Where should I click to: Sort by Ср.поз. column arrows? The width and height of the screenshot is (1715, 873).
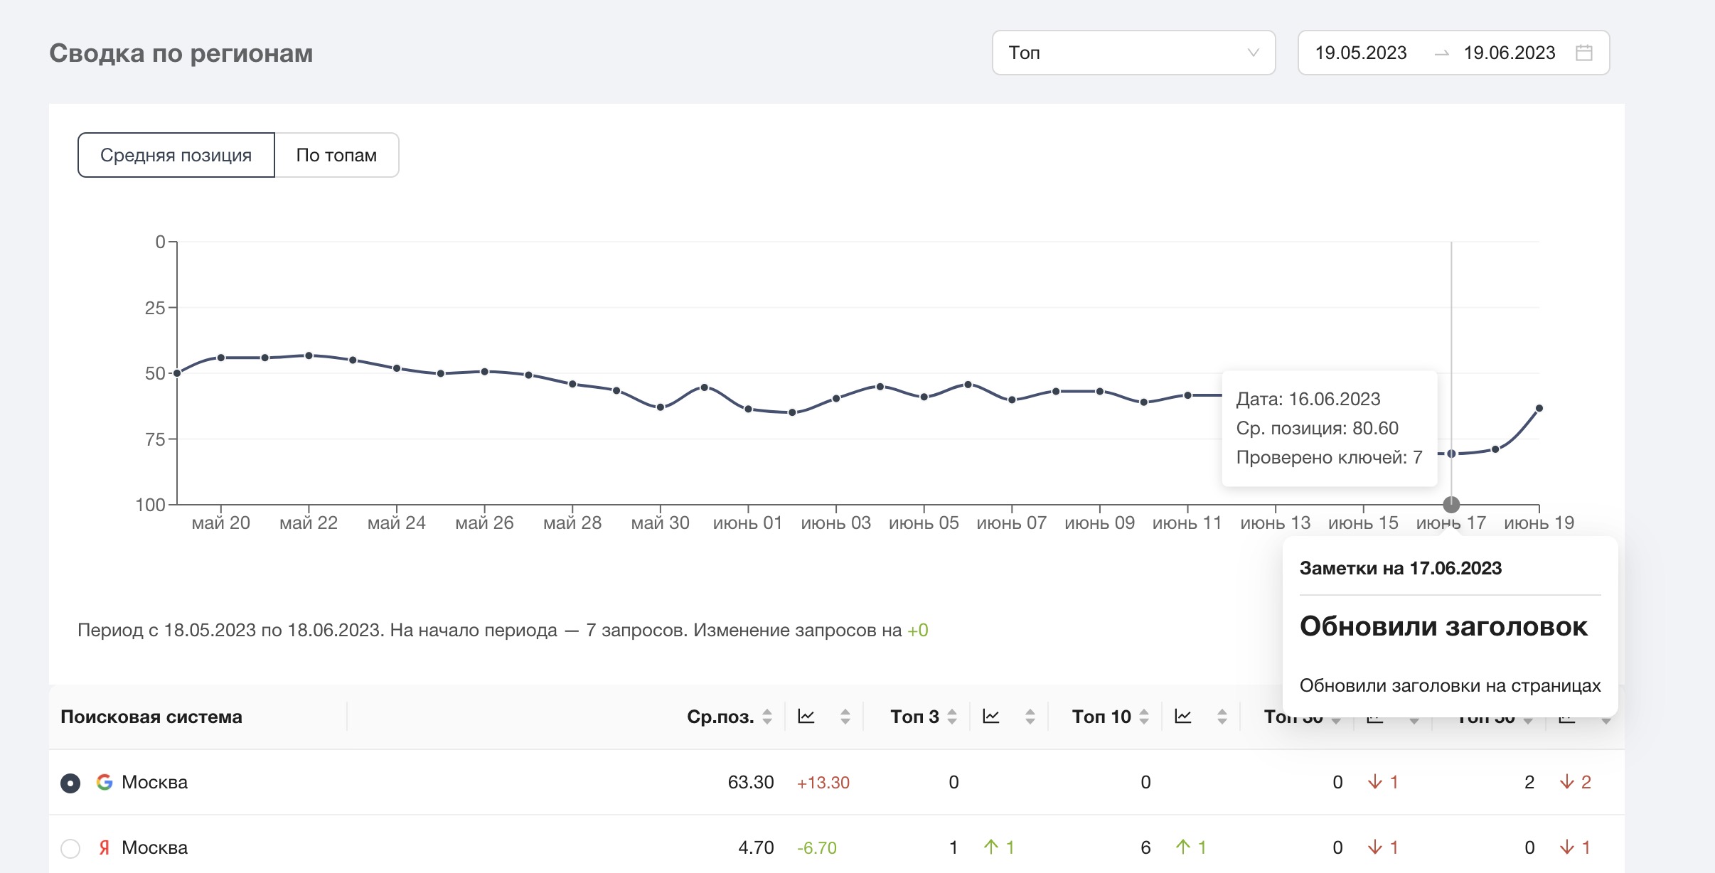[767, 717]
